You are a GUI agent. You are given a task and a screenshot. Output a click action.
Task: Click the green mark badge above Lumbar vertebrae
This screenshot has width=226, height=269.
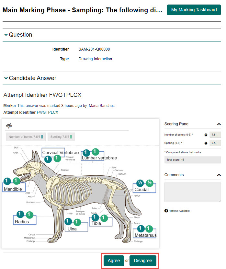[95, 151]
